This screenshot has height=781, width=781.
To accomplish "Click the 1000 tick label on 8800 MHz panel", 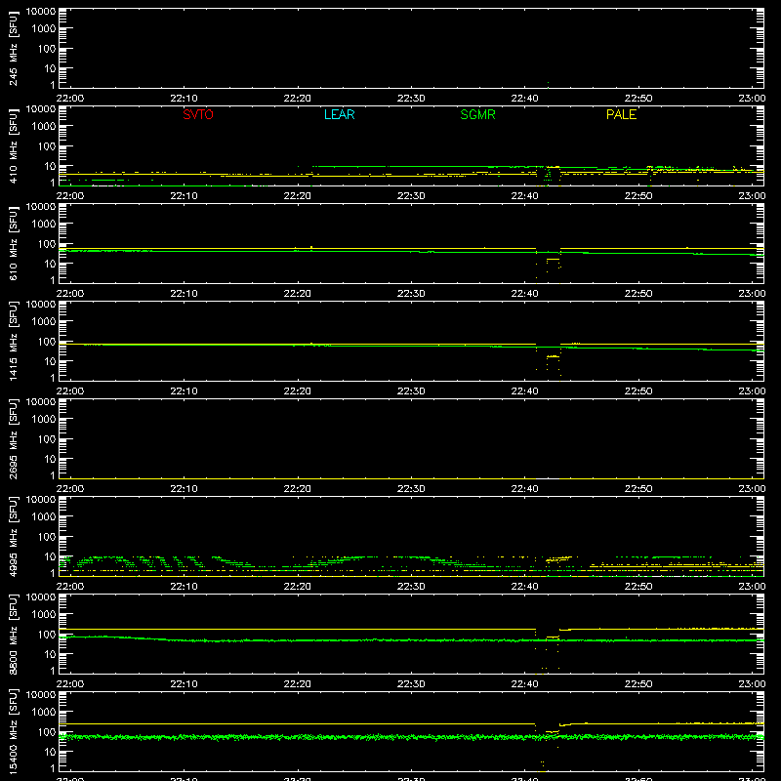I will 44,615.
